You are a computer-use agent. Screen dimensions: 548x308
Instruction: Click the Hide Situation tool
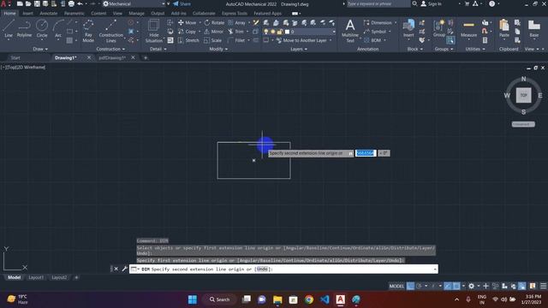click(154, 31)
